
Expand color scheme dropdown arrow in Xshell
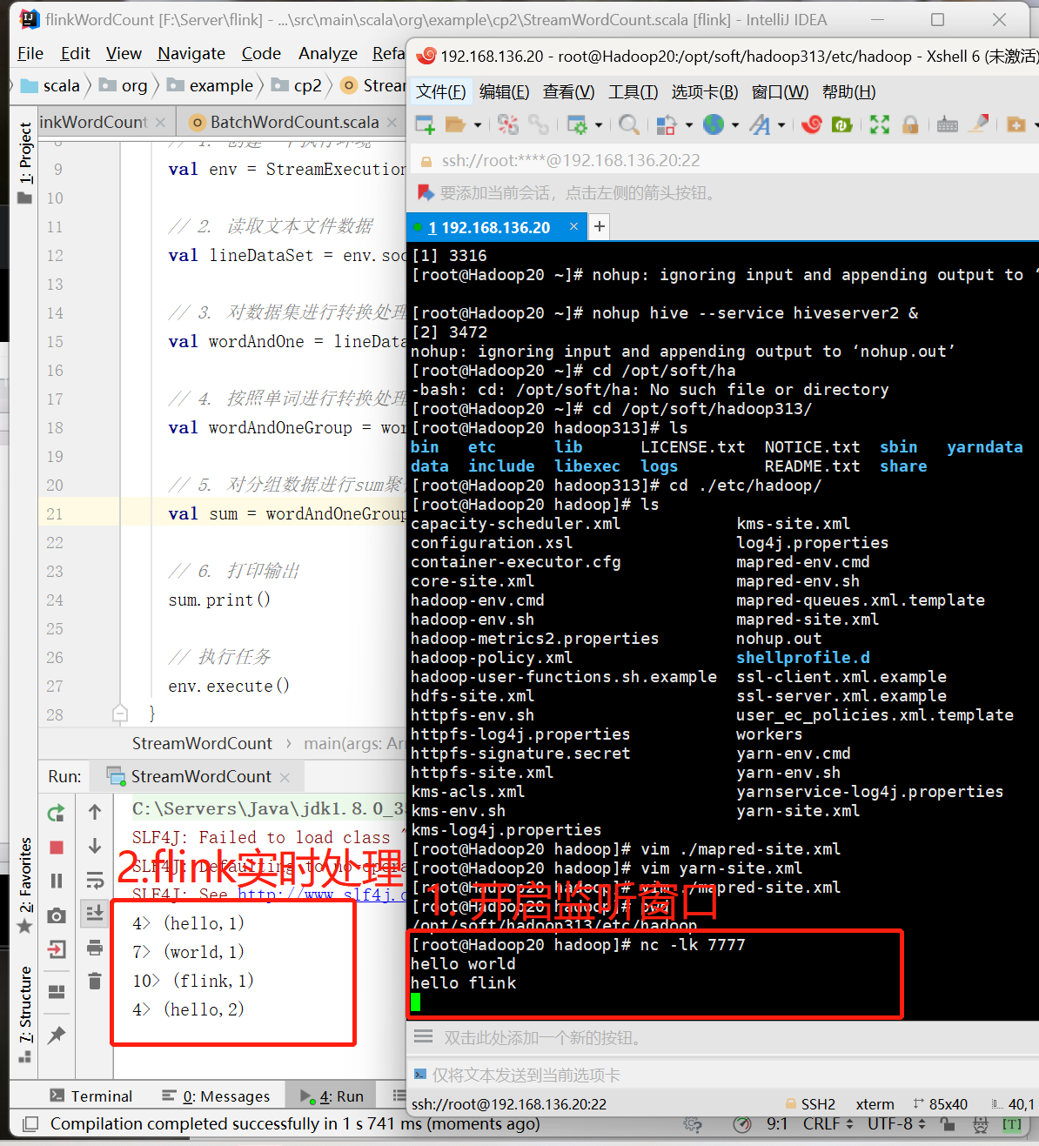click(689, 125)
